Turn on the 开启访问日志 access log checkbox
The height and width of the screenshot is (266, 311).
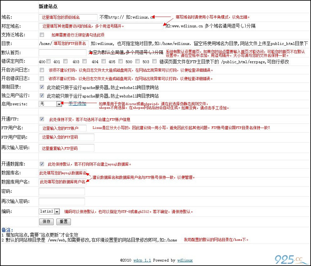[42, 70]
